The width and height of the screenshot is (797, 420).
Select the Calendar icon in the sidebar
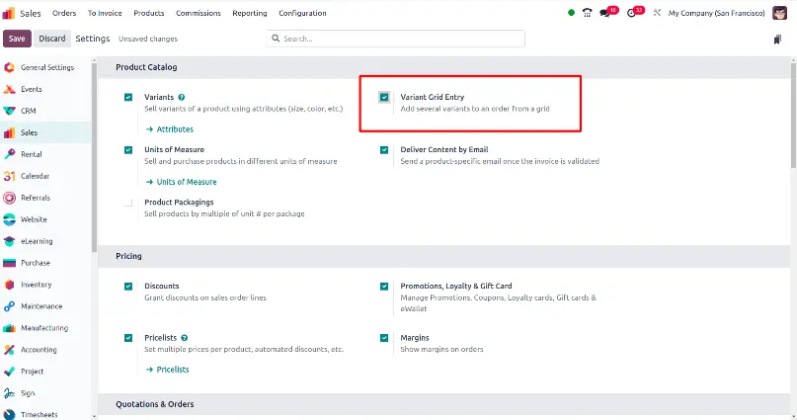coord(9,176)
